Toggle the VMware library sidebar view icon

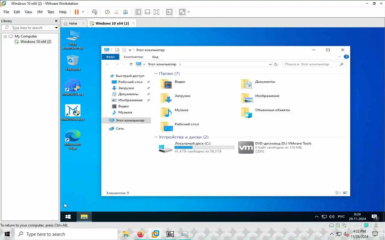138,12
